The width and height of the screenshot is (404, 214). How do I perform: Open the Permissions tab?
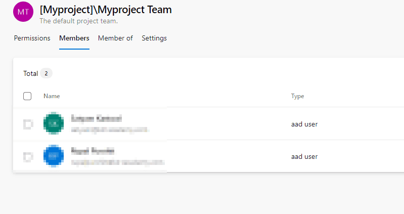pyautogui.click(x=32, y=38)
